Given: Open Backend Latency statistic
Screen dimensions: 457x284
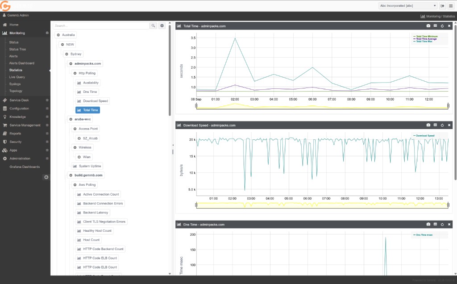Looking at the screenshot, I should (93, 213).
